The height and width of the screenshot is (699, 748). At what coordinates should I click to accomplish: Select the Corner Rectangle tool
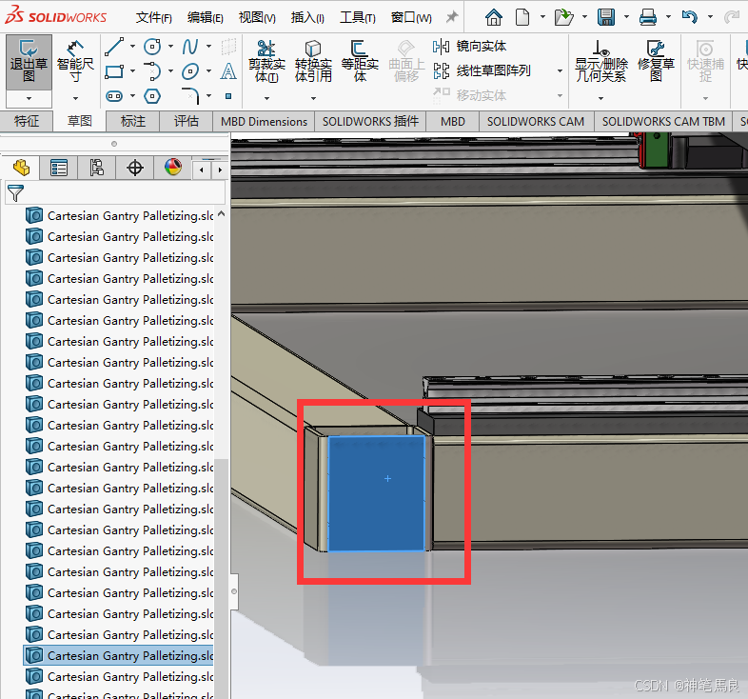[114, 71]
